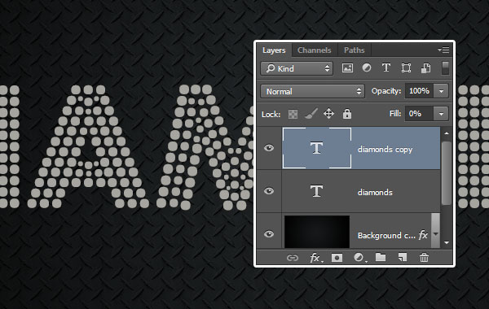This screenshot has width=489, height=309.
Task: Filter for smart objects icon
Action: (425, 67)
